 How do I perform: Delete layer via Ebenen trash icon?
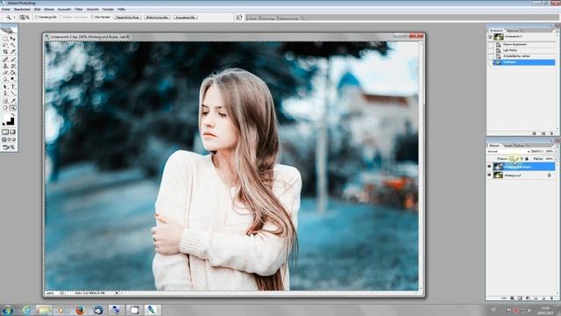(551, 298)
